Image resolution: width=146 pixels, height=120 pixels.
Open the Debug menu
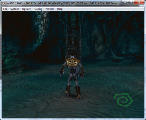[38, 9]
